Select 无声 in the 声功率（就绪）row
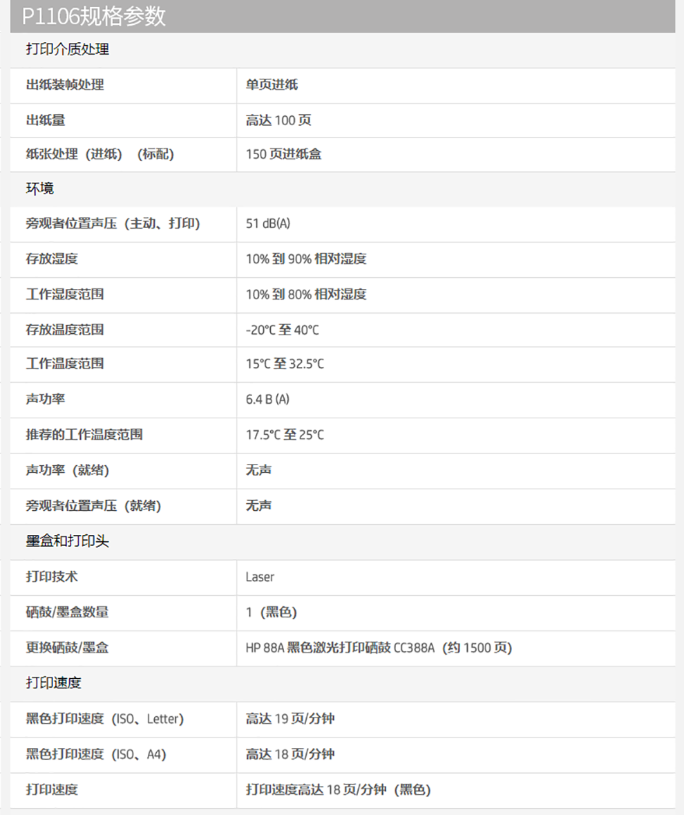This screenshot has height=815, width=684. (x=258, y=470)
